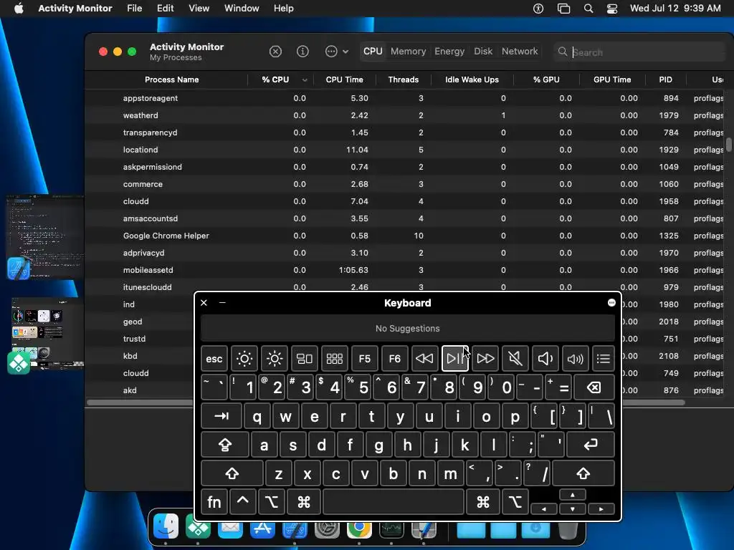Tap the tab key on the virtual keyboard
This screenshot has height=550, width=734.
tap(221, 416)
